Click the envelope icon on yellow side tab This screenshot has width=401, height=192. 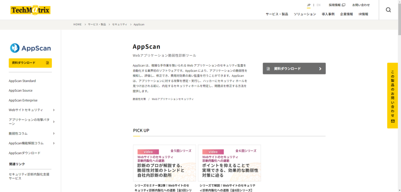[x=392, y=121]
